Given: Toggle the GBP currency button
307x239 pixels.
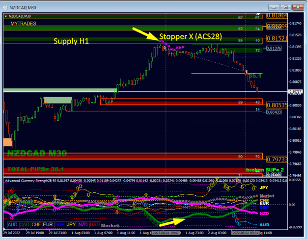Looking at the screenshot, I should (59, 225).
